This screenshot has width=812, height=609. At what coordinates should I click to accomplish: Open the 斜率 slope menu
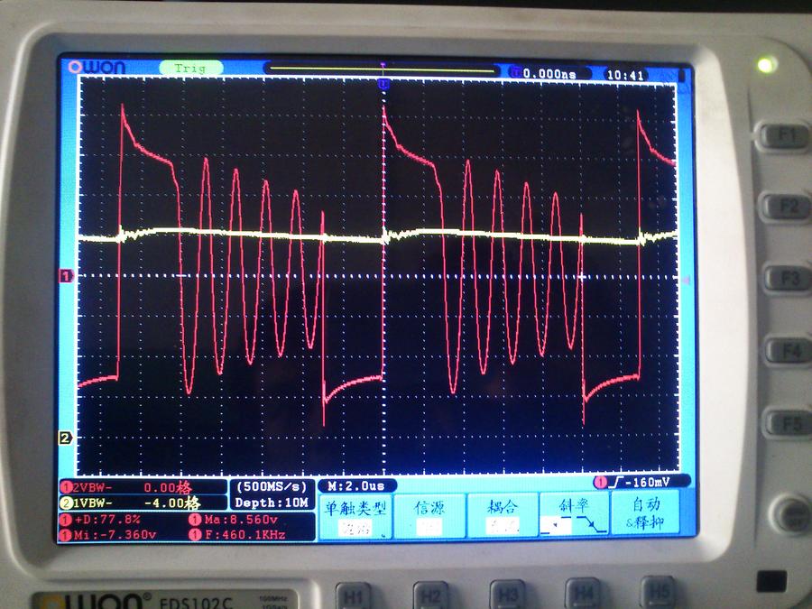click(574, 513)
